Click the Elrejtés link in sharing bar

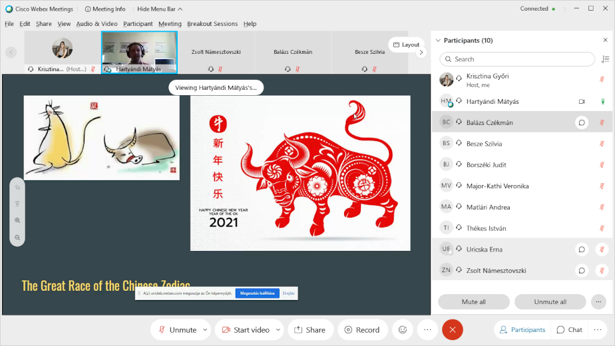tap(289, 293)
